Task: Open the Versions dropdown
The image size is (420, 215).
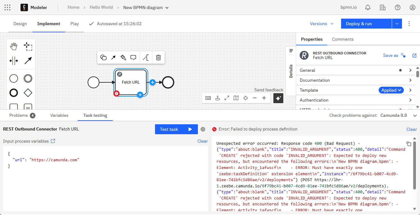Action: click(322, 24)
